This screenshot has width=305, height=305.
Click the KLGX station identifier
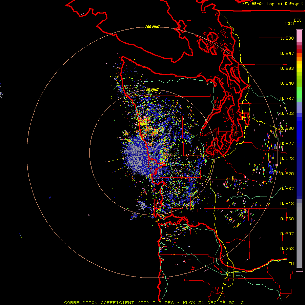click(x=190, y=303)
